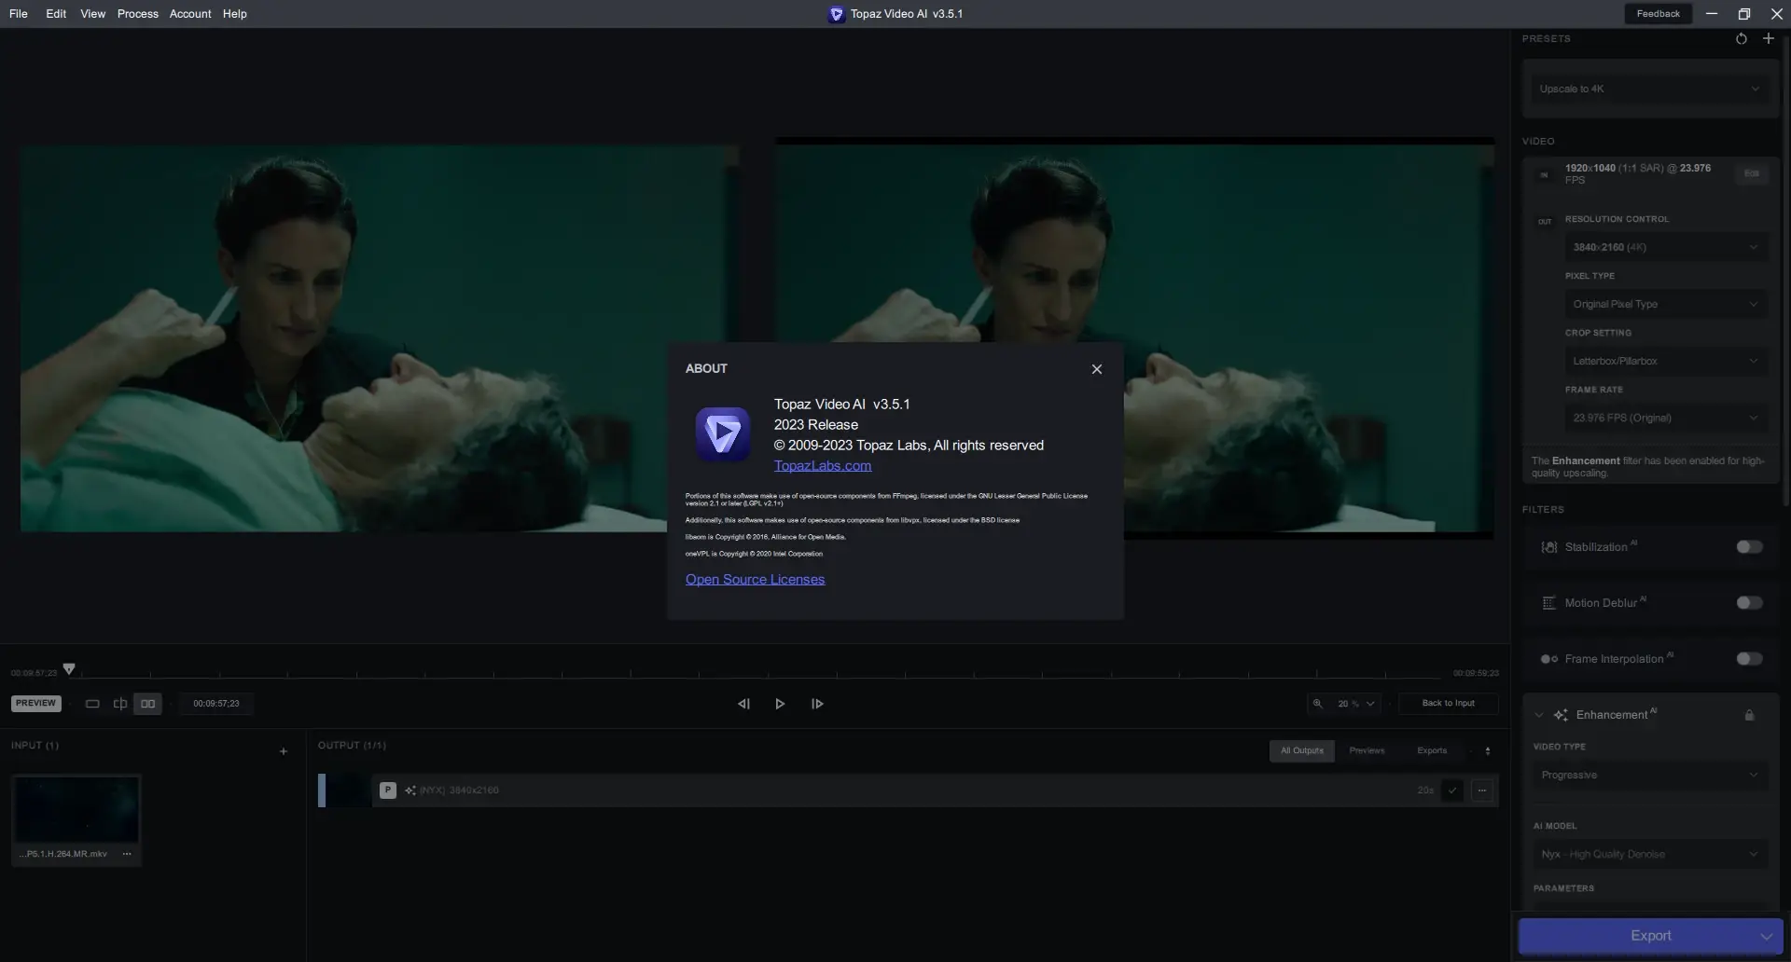Click the Feedback button

(1658, 14)
